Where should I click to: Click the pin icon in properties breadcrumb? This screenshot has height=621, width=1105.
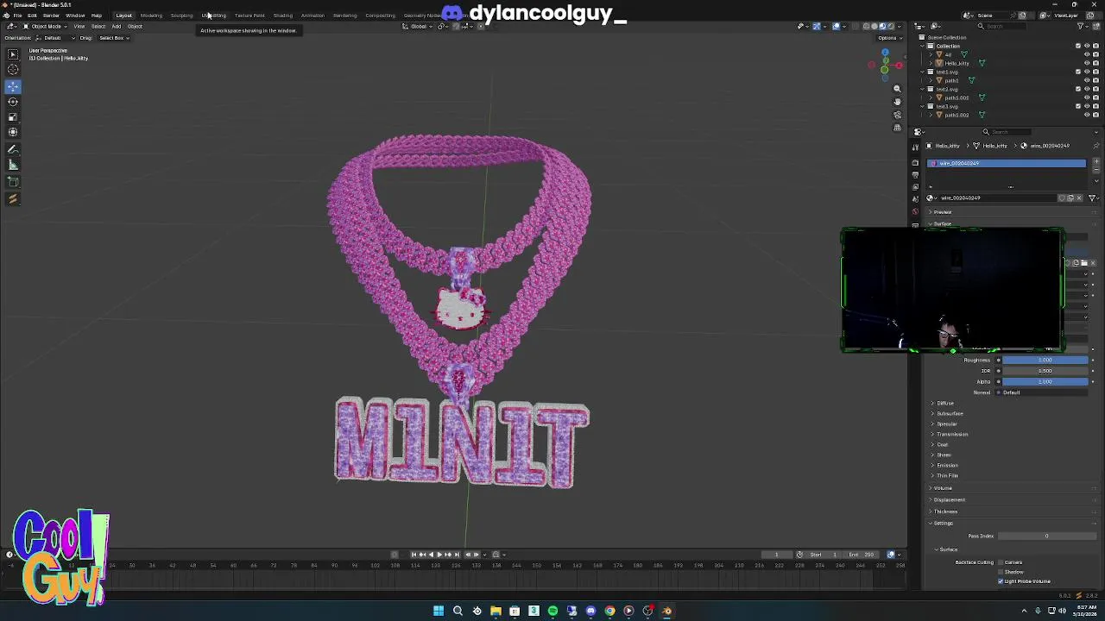[1096, 146]
